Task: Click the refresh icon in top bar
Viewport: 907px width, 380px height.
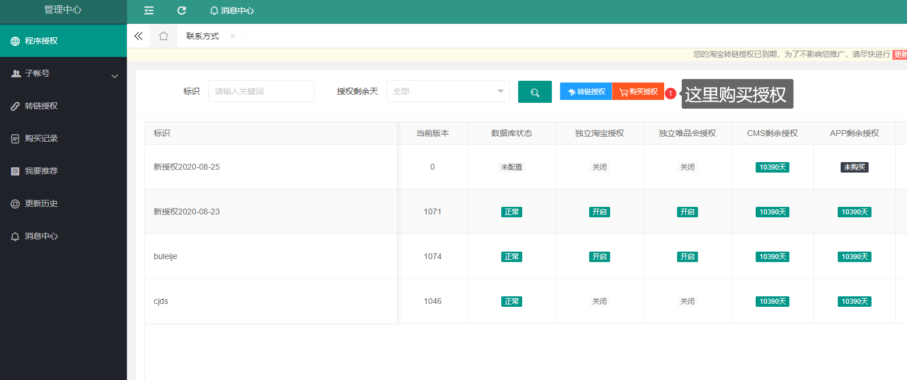Action: tap(182, 10)
